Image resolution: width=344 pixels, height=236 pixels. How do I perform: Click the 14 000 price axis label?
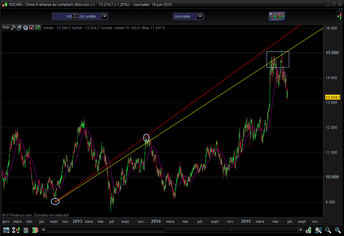(x=331, y=78)
